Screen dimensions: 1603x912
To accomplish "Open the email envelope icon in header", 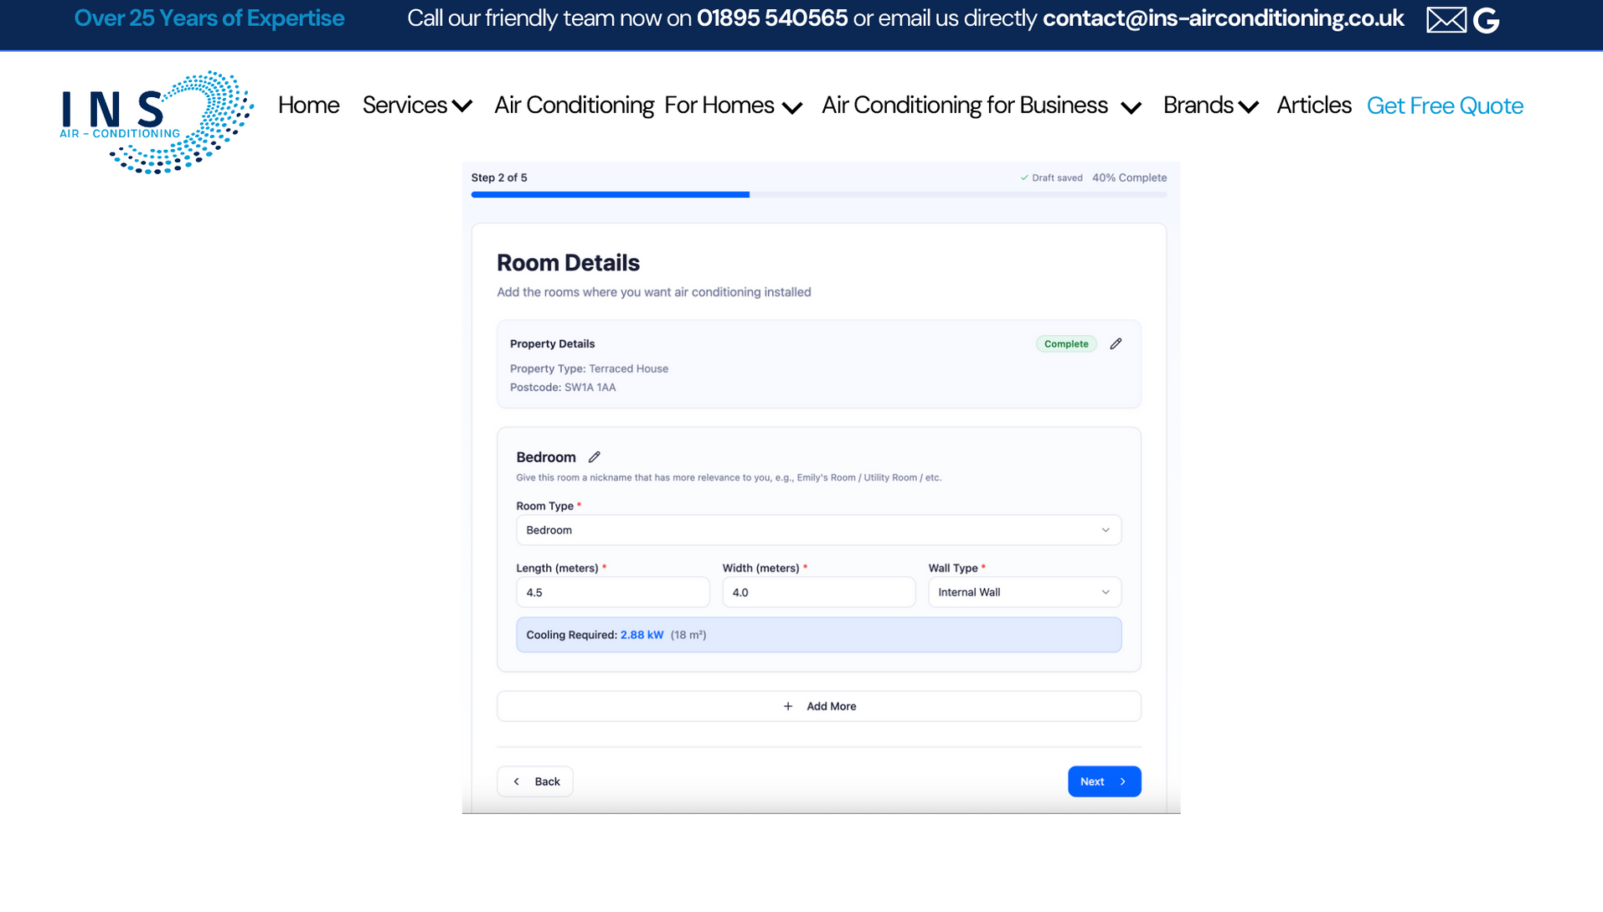I will [x=1446, y=19].
